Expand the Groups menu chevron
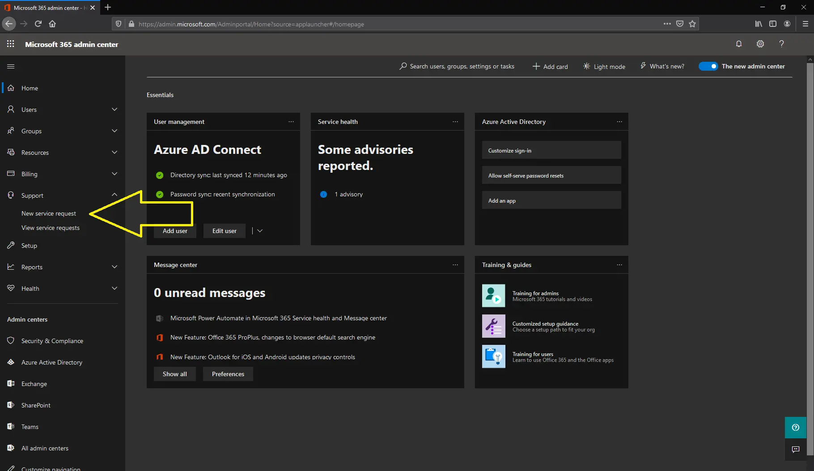 click(x=114, y=131)
